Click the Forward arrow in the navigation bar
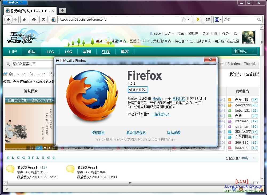 pos(15,19)
